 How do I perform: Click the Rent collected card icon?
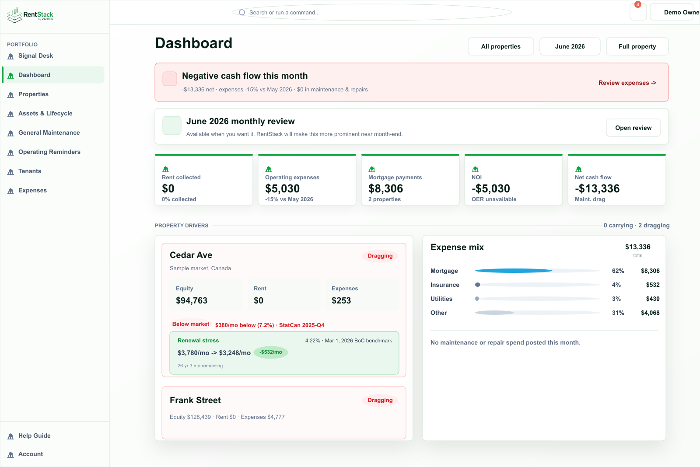(165, 169)
